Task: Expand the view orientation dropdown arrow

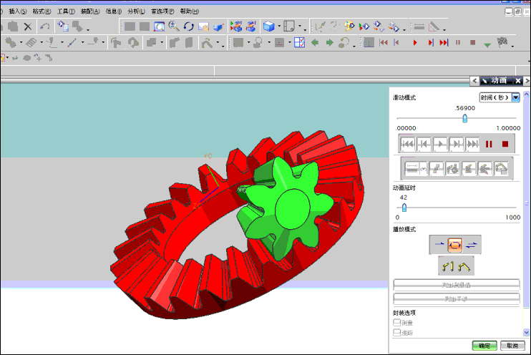Action: point(300,26)
